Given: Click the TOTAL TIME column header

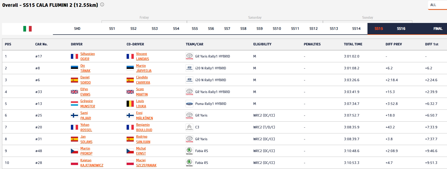Looking at the screenshot, I should pos(353,44).
